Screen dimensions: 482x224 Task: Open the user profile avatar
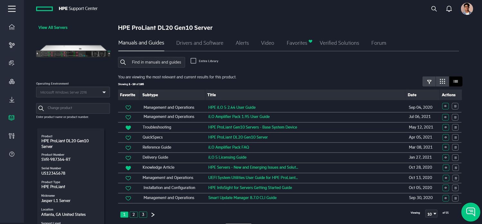coord(467,9)
